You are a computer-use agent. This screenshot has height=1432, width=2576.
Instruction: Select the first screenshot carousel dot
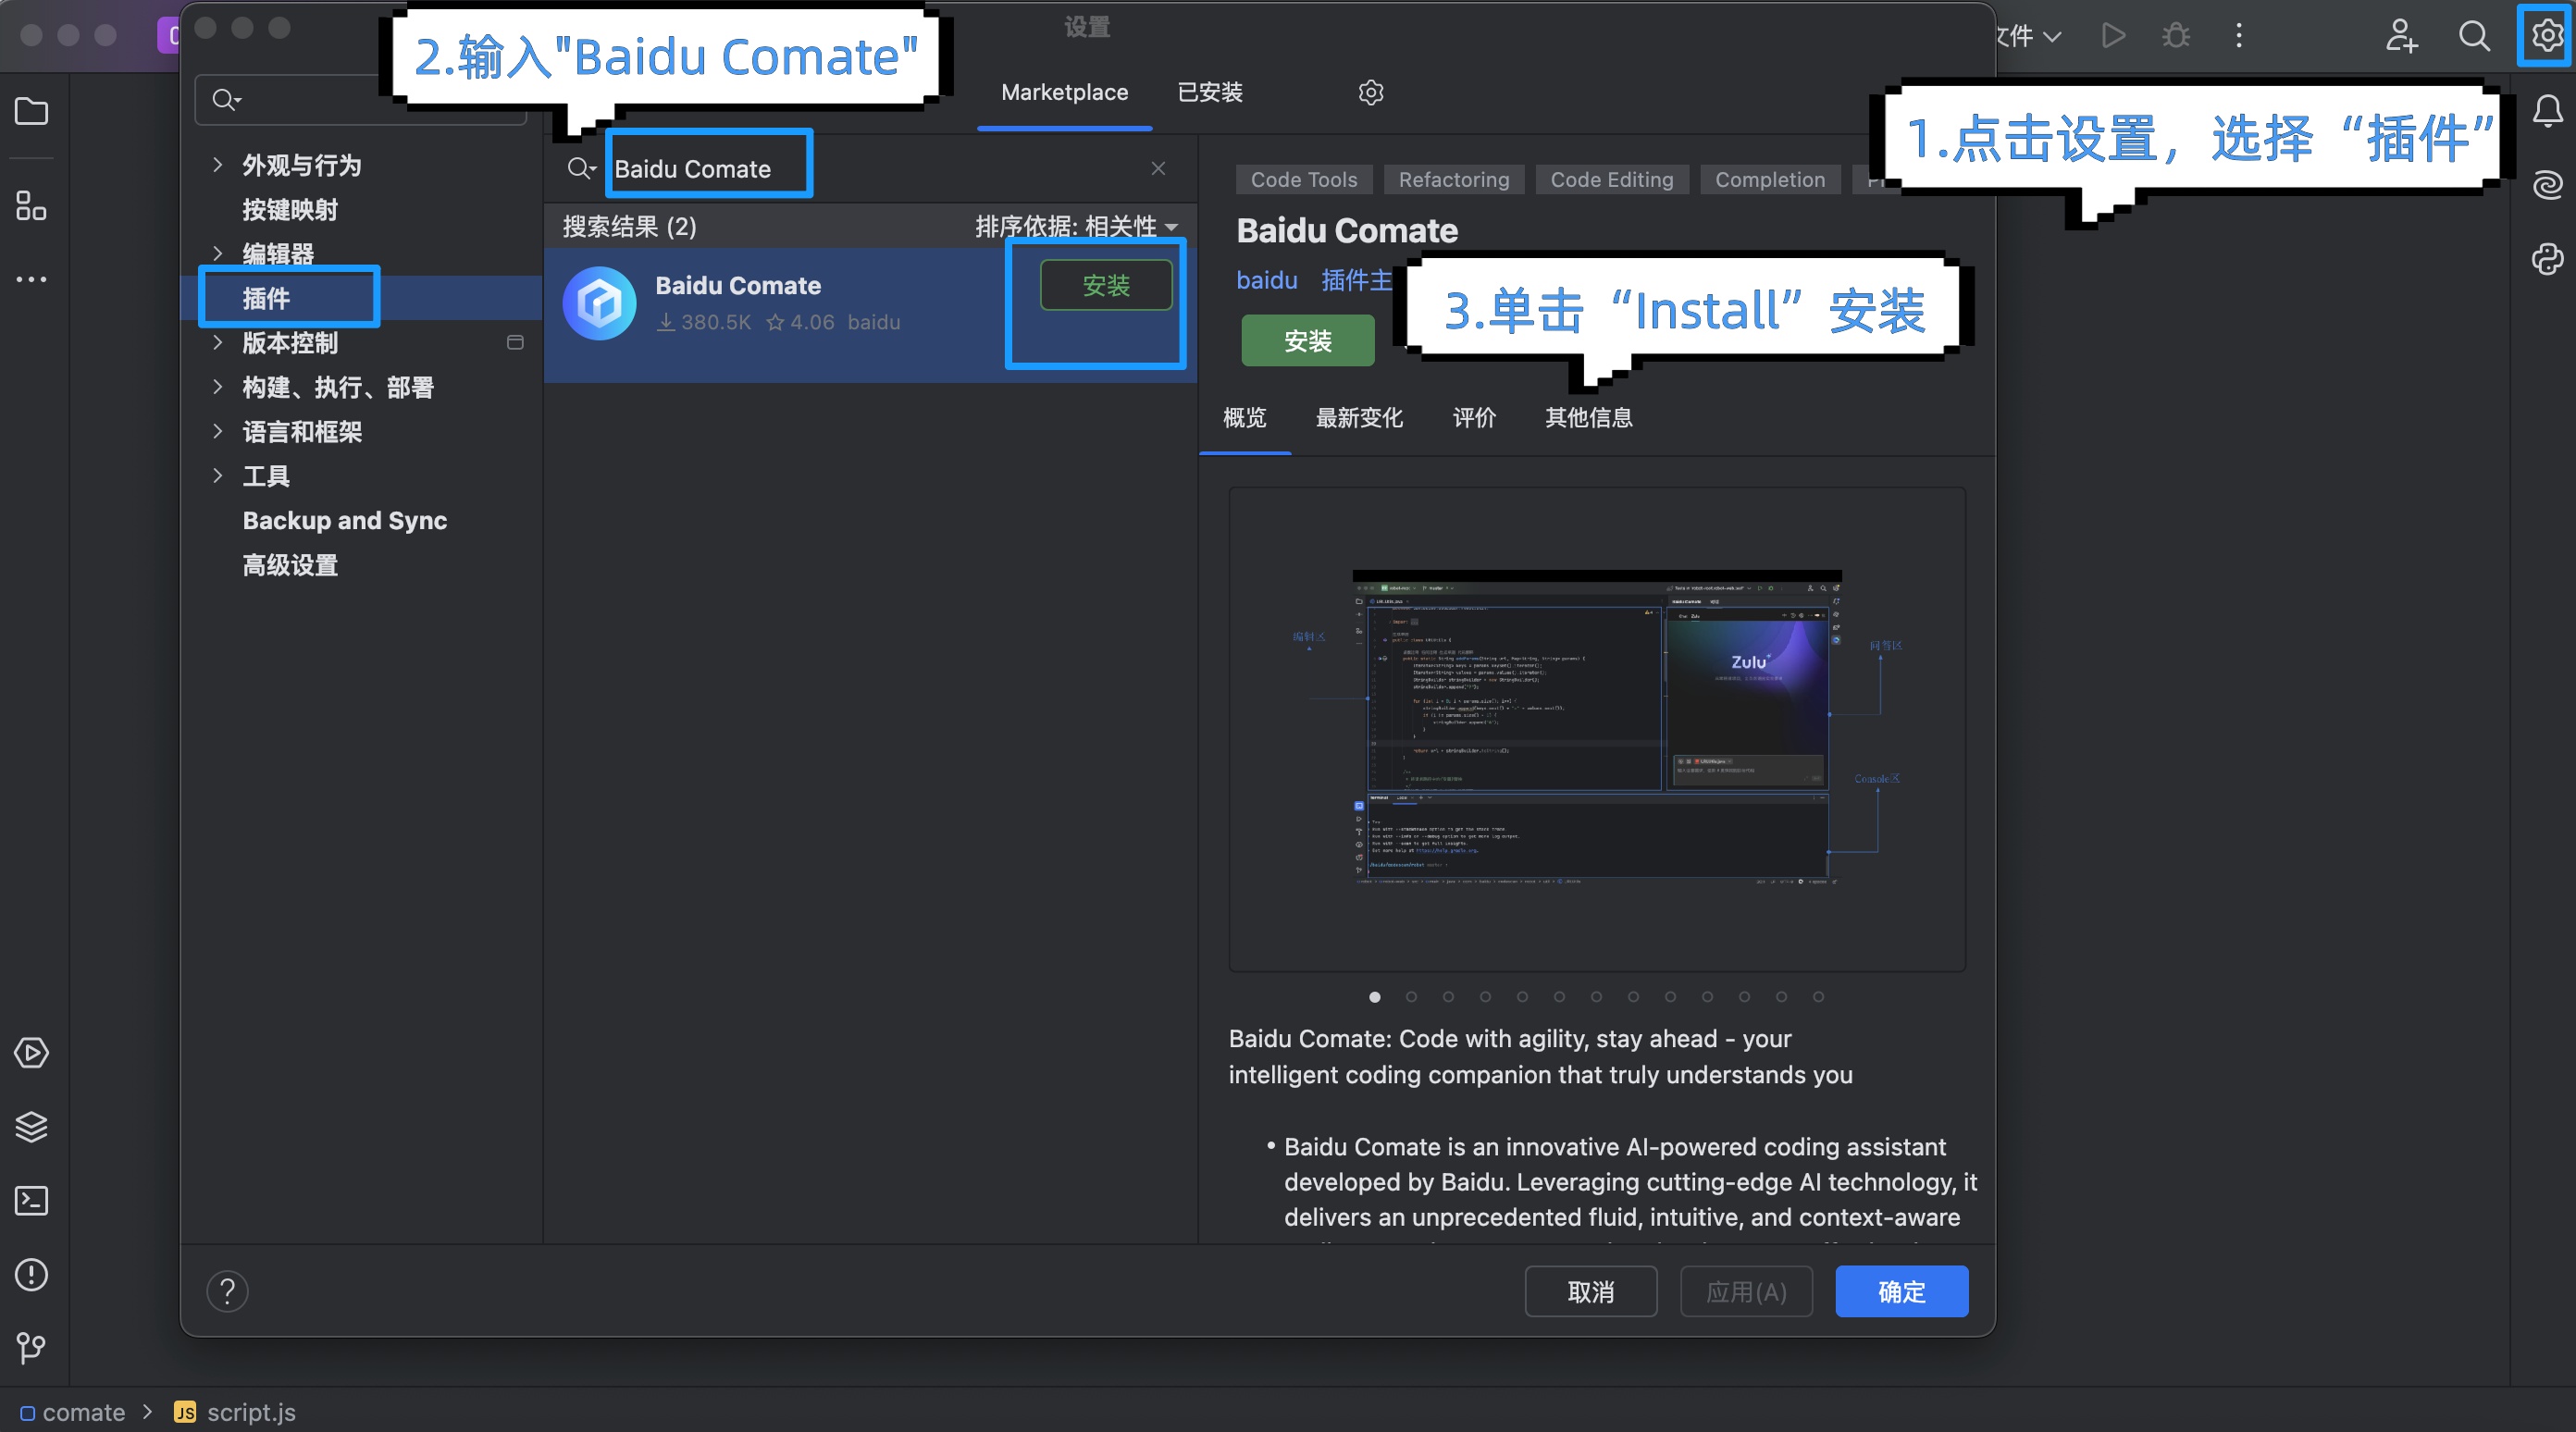click(x=1374, y=996)
